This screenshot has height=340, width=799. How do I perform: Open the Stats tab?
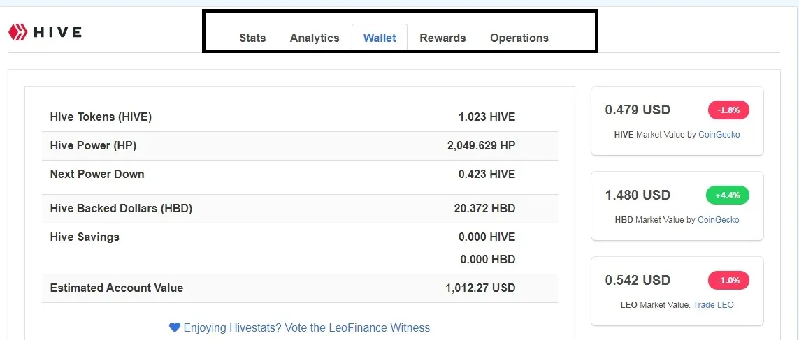(252, 38)
